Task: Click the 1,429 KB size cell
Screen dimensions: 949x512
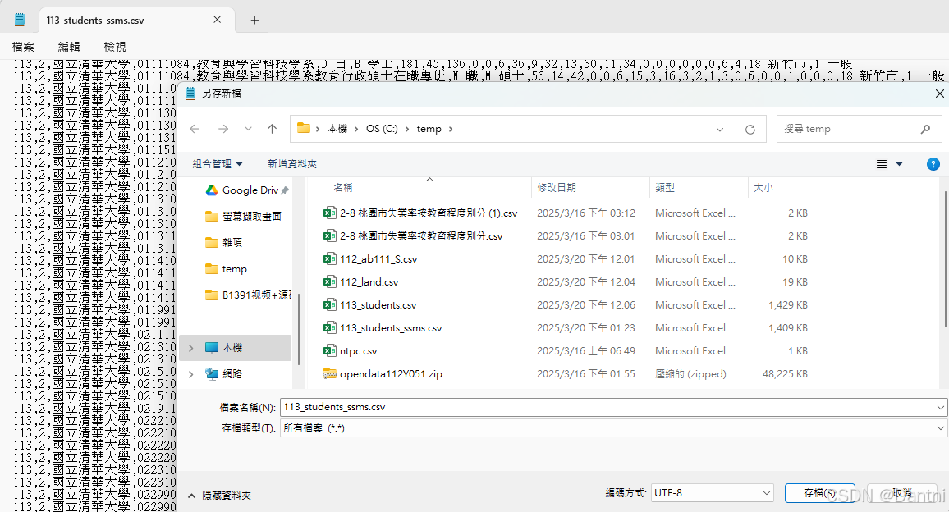Action: coord(788,305)
